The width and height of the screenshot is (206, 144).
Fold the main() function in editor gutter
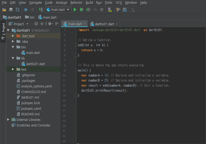tap(76, 70)
